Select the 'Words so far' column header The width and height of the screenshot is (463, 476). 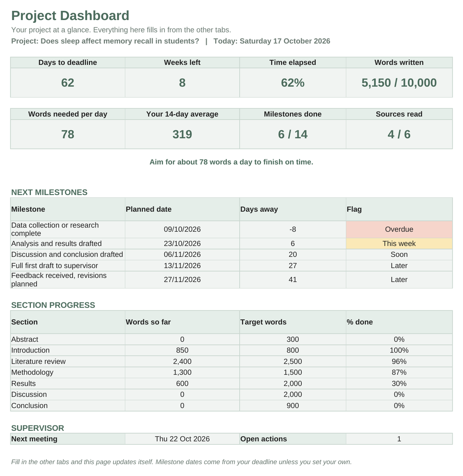pos(182,322)
